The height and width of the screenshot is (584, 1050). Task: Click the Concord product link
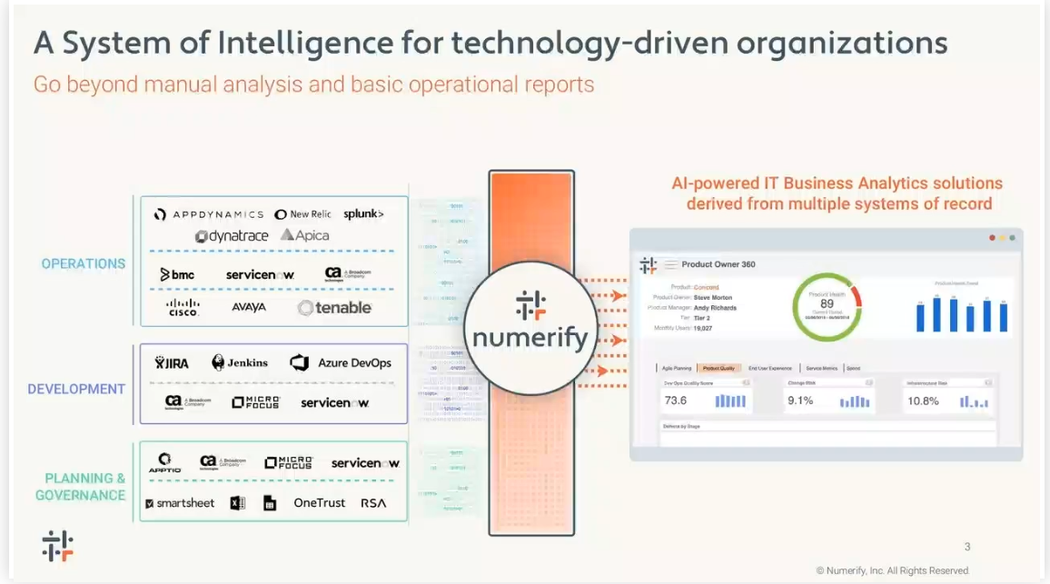point(706,287)
